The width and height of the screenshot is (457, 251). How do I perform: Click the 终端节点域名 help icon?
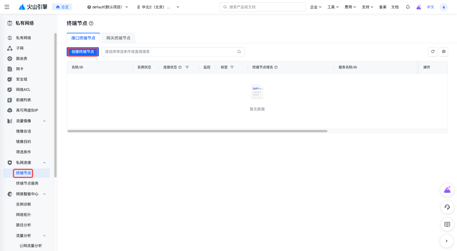click(x=276, y=67)
